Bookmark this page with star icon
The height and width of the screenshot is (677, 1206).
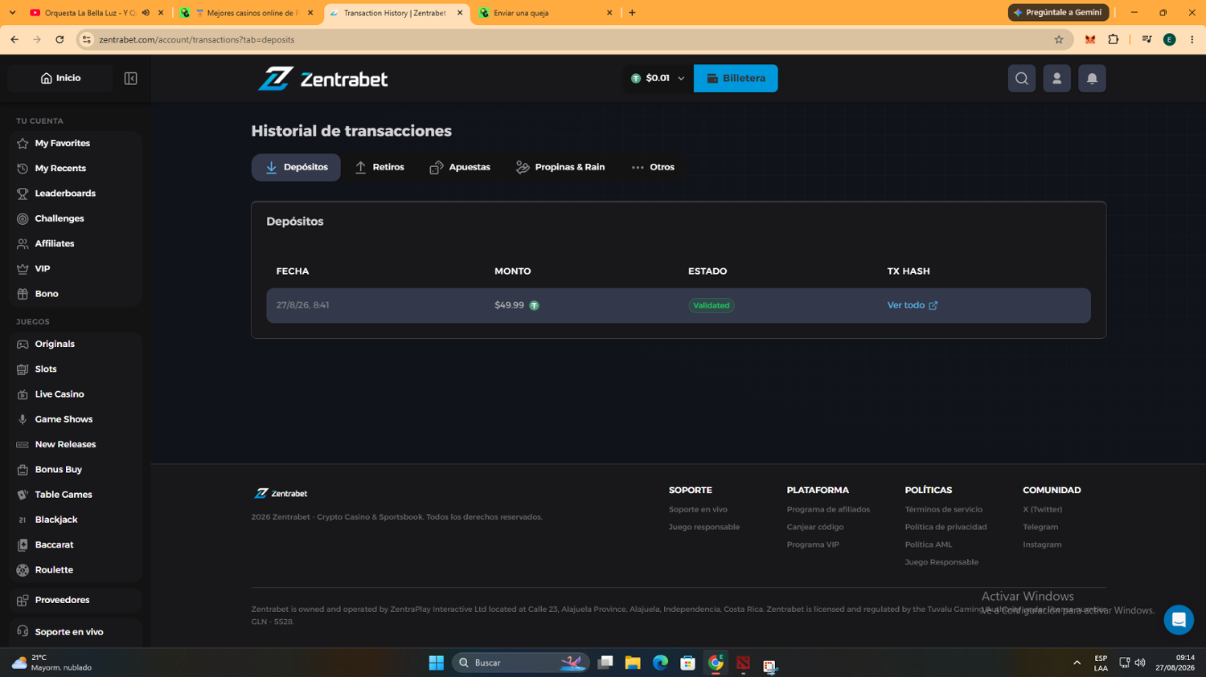(x=1059, y=39)
